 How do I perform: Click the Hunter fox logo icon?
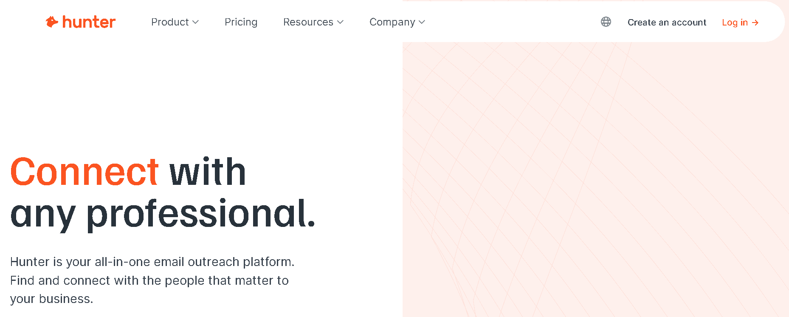pyautogui.click(x=52, y=22)
